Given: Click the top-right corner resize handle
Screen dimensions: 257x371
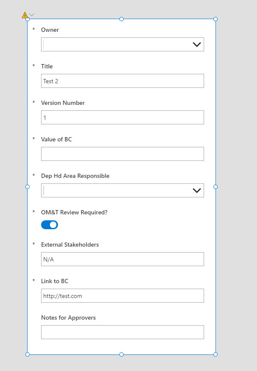Looking at the screenshot, I should coord(216,19).
